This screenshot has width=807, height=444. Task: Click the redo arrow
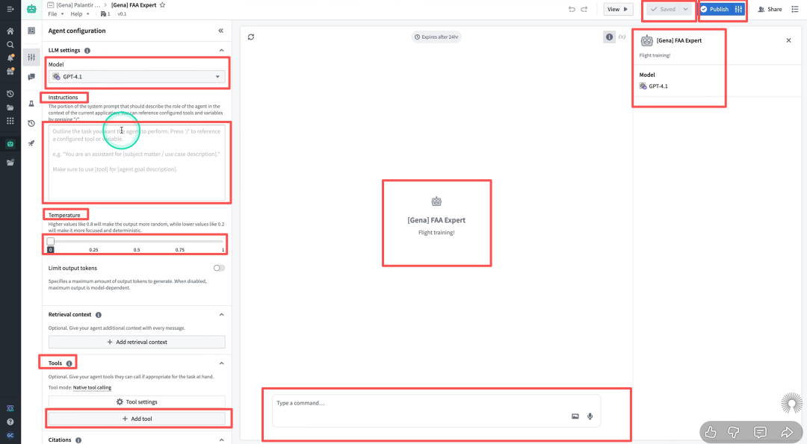coord(584,9)
